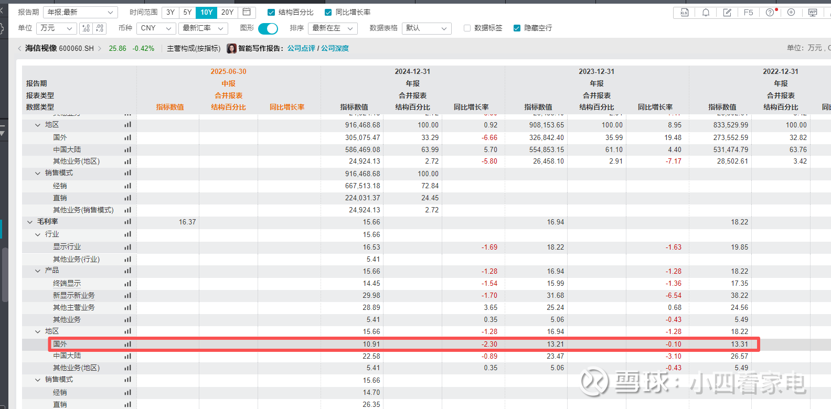Export data to XLS file
Screen dimensions: 831x409
(684, 12)
